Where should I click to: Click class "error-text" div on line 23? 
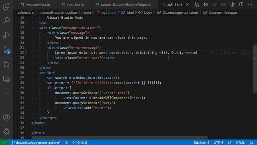pyautogui.click(x=85, y=58)
